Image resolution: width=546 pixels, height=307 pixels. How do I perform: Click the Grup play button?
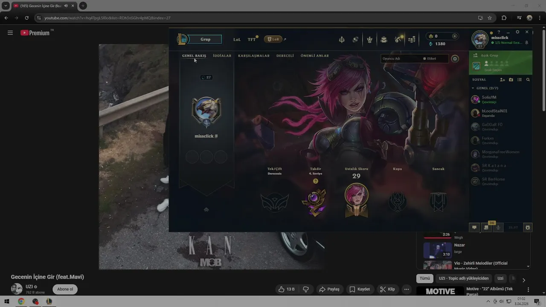tap(205, 39)
